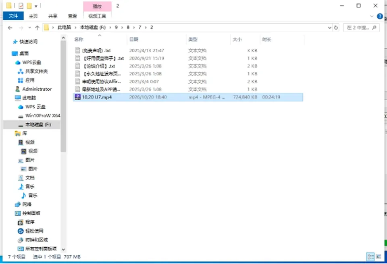Click the Properties icon in the title bar
The image size is (387, 264).
[21, 6]
